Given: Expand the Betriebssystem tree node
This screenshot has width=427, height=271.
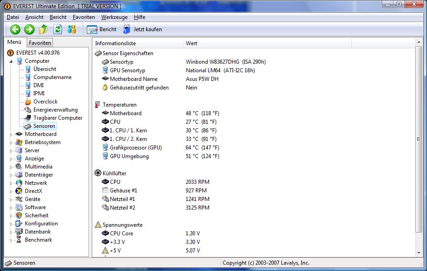Looking at the screenshot, I should click(x=11, y=143).
